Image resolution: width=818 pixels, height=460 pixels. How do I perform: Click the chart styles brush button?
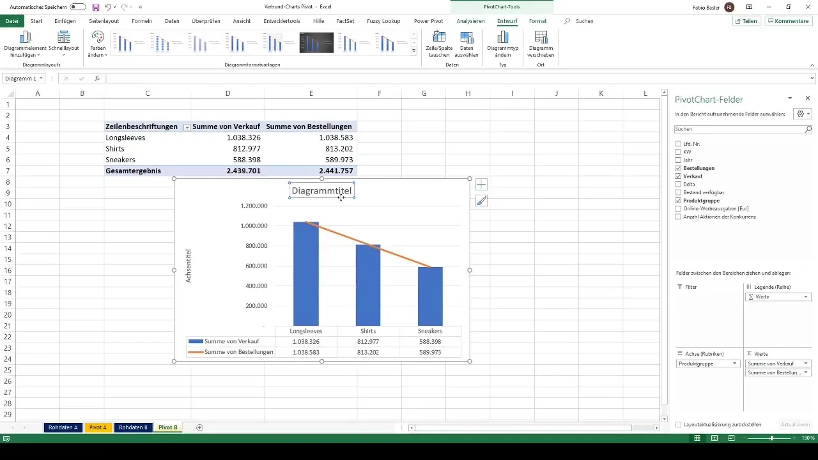(x=481, y=201)
